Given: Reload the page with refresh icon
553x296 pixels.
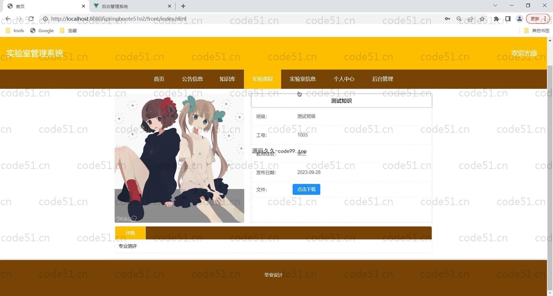Looking at the screenshot, I should (31, 19).
